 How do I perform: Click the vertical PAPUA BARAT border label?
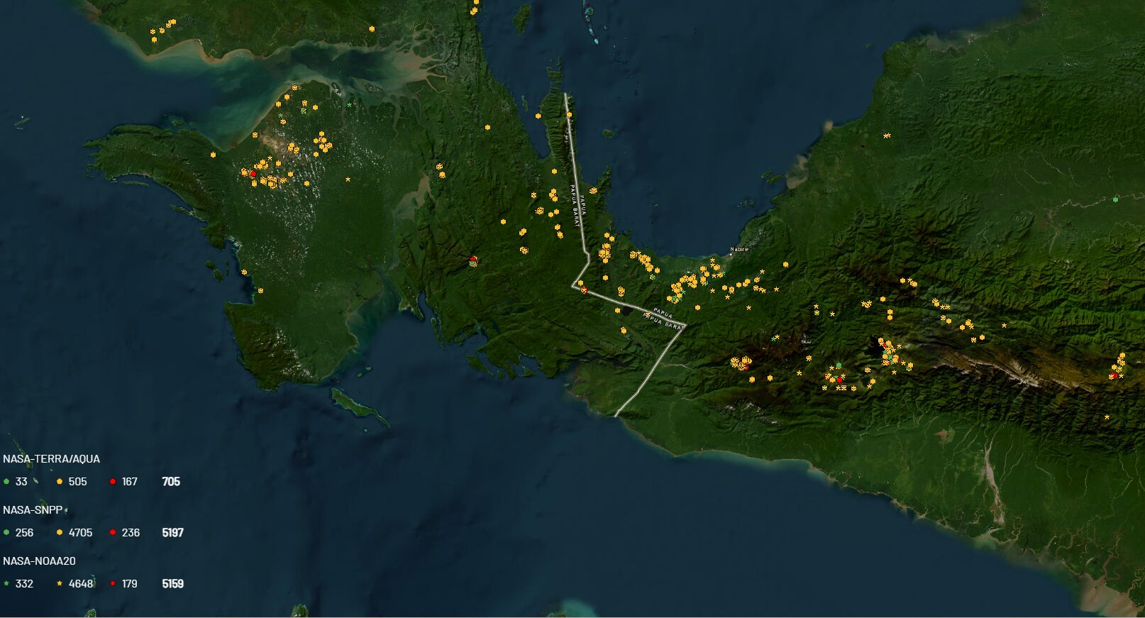[x=575, y=206]
